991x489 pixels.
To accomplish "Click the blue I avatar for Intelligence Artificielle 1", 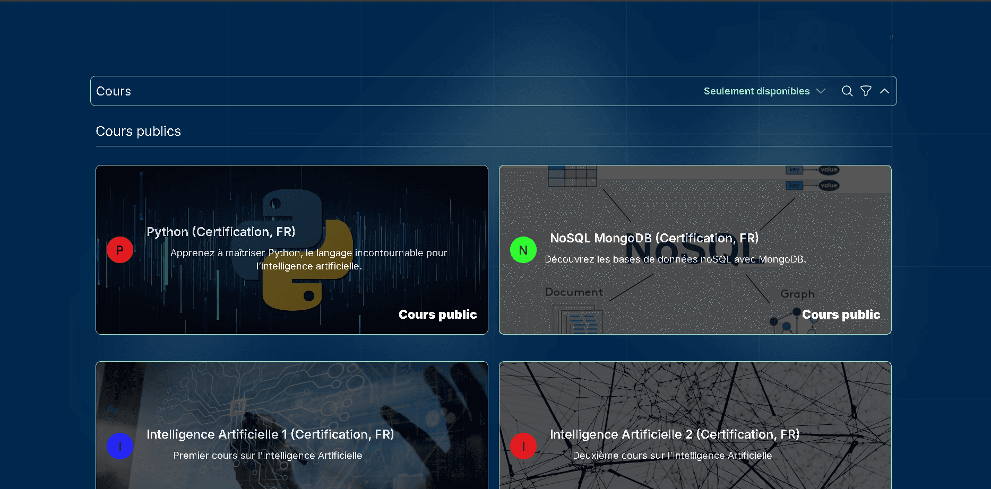I will pos(120,446).
